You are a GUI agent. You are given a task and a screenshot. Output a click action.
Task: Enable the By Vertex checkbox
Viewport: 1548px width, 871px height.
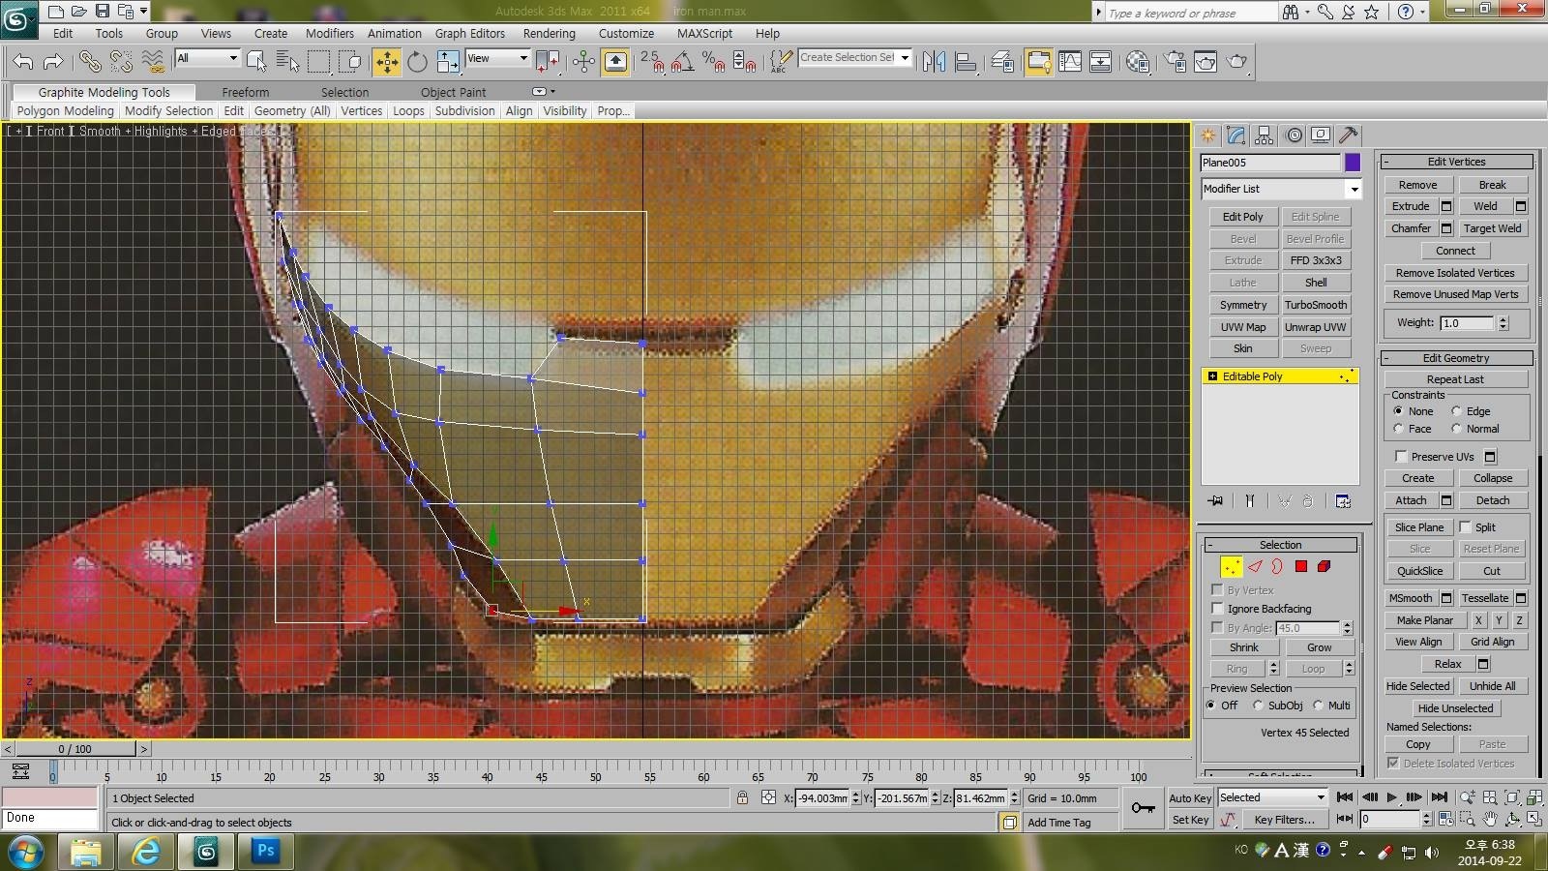1217,589
